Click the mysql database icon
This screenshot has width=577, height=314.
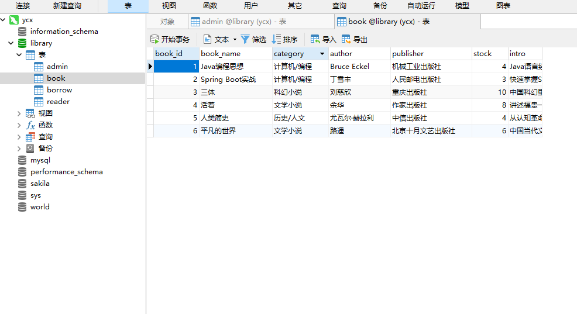(22, 160)
